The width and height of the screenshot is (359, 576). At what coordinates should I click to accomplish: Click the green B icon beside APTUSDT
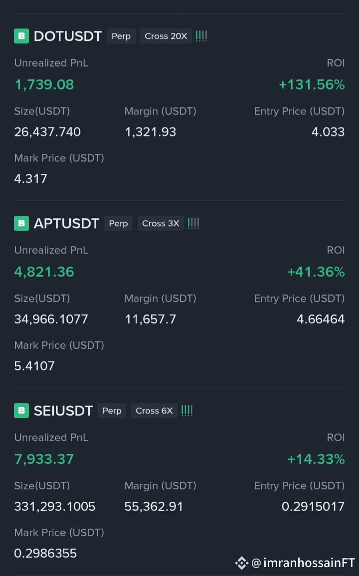click(x=21, y=223)
